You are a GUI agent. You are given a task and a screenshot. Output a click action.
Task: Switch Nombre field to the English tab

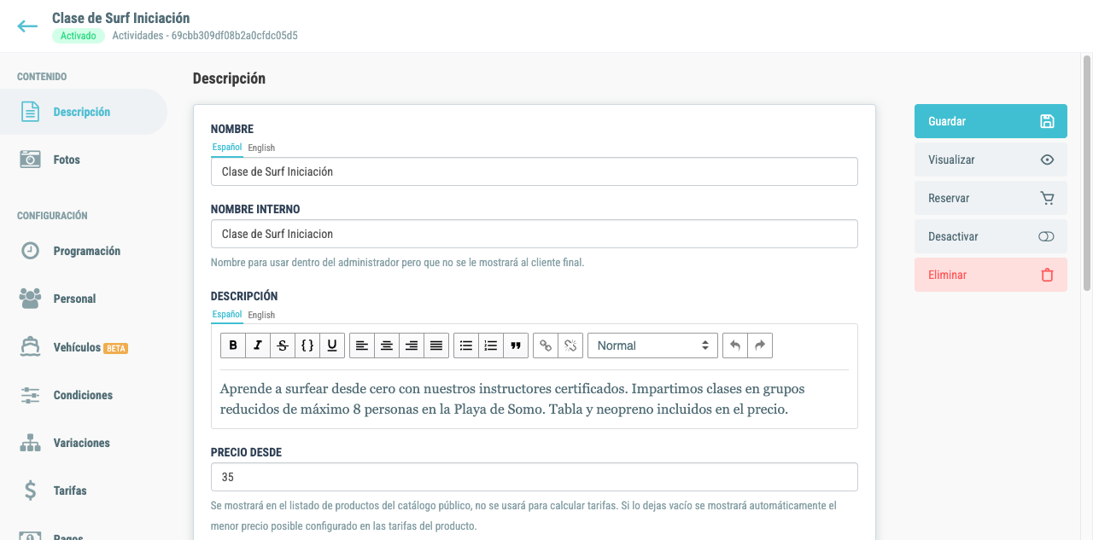(x=261, y=148)
